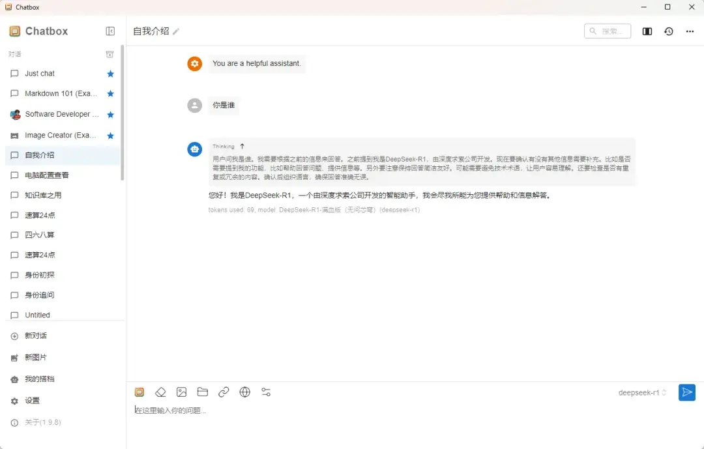Image resolution: width=704 pixels, height=449 pixels.
Task: Click the blue send message button
Action: [x=686, y=392]
